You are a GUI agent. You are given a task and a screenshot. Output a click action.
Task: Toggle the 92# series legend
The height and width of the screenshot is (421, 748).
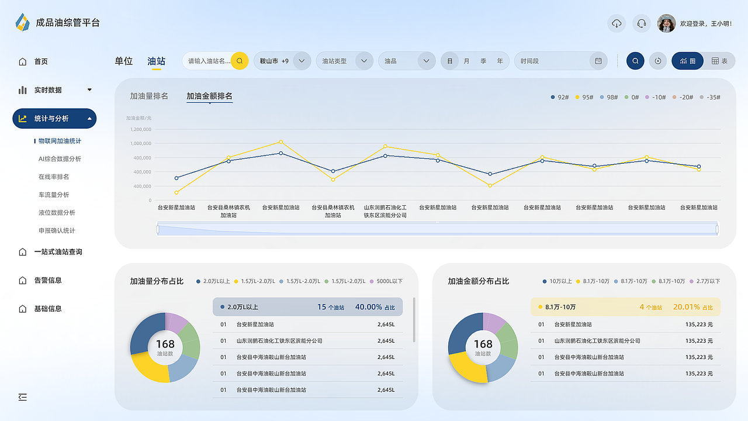(560, 97)
